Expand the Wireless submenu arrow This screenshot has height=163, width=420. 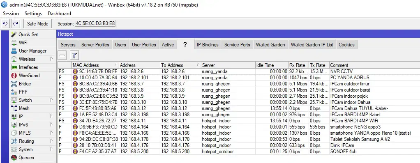(x=51, y=59)
